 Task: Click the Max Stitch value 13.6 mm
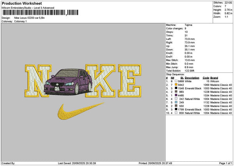(190, 60)
